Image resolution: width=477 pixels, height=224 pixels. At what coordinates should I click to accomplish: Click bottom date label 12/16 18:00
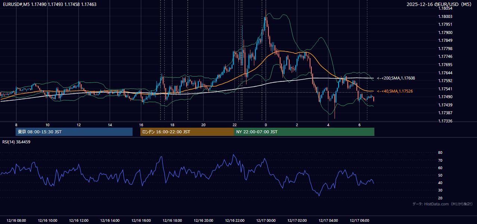click(x=172, y=221)
